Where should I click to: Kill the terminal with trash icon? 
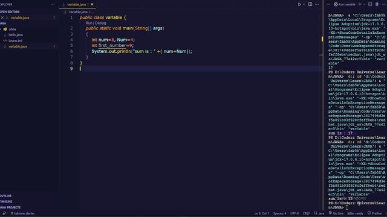(377, 4)
